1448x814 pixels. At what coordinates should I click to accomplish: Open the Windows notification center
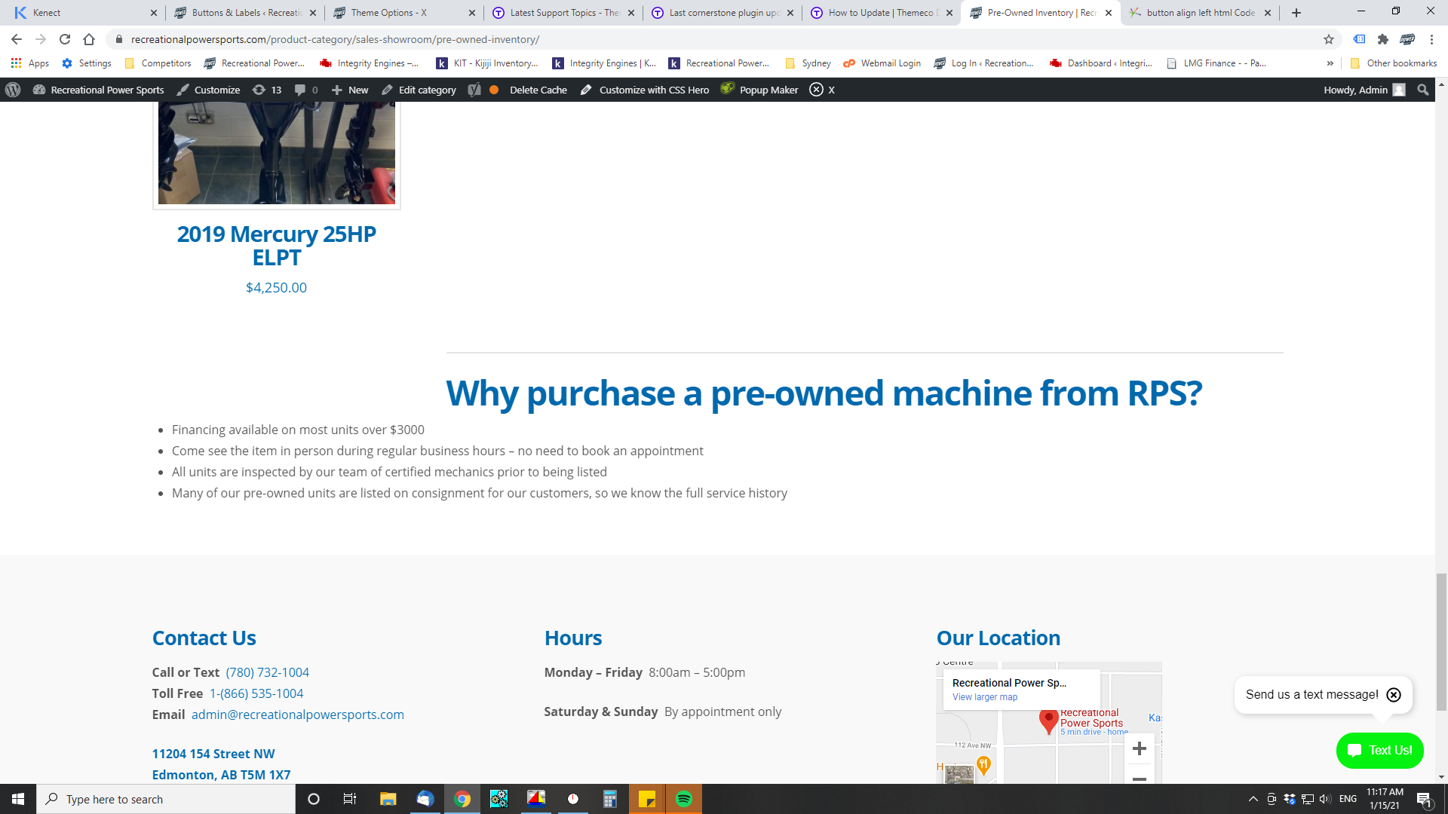[1424, 799]
